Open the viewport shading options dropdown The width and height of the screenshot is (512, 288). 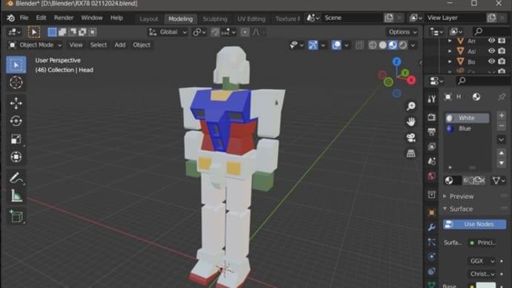(413, 45)
